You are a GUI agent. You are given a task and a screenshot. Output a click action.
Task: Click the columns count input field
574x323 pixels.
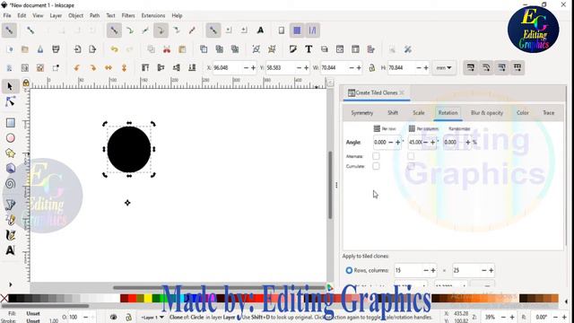(466, 270)
